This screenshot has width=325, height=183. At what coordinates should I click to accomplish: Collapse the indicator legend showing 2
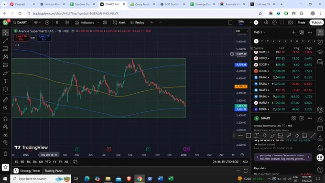tap(17, 45)
